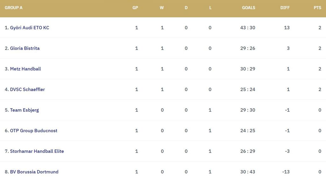The image size is (326, 179).
Task: Click the 43 : 30 goals score
Action: point(248,28)
